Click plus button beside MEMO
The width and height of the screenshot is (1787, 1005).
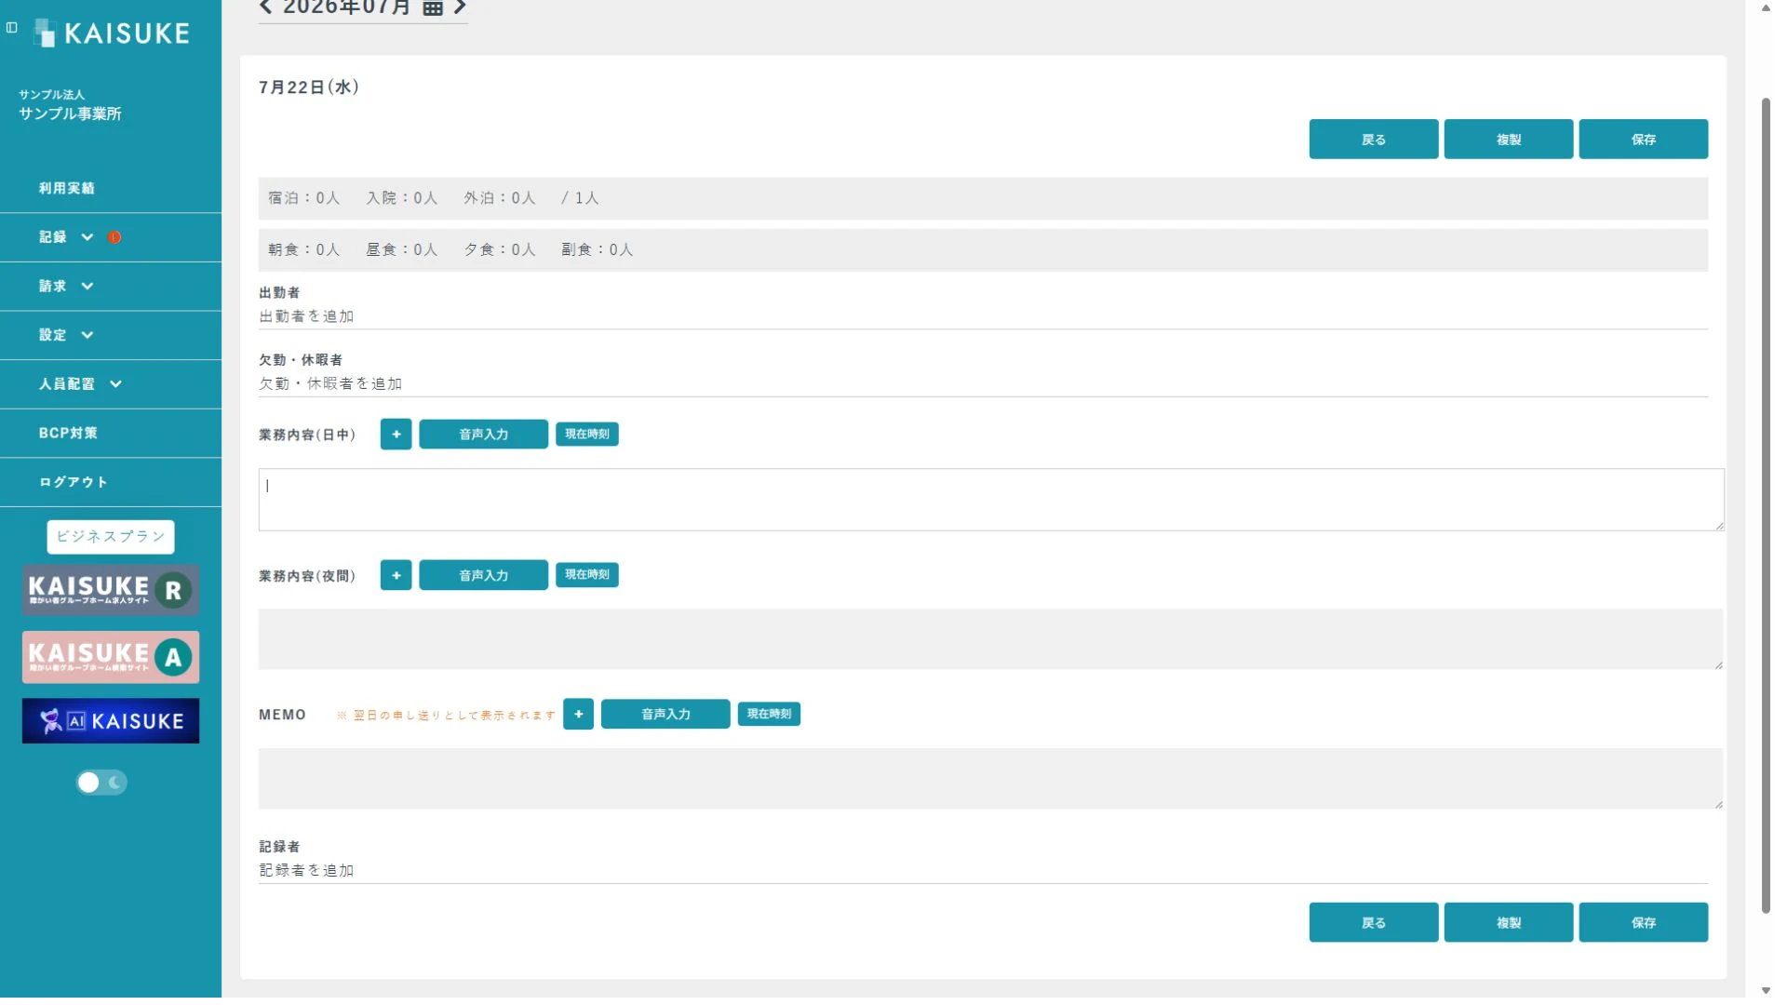[578, 714]
